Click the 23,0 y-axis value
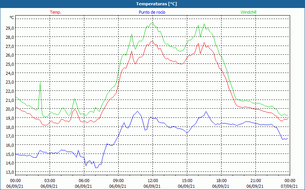 (x=10, y=82)
